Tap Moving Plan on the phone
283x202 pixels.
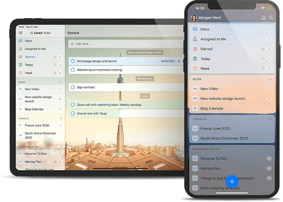click(232, 168)
